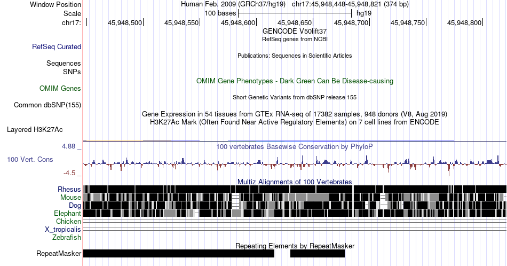Click the hg19 label beside the scale bar
The height and width of the screenshot is (266, 507).
point(364,13)
